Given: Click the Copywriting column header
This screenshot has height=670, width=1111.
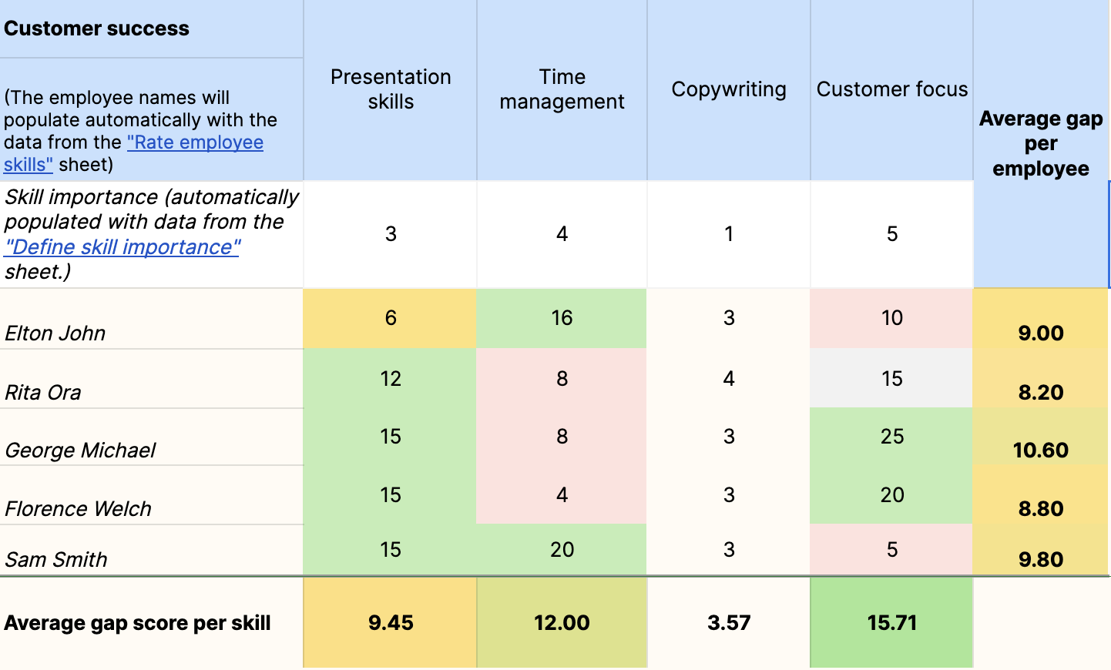Looking at the screenshot, I should [729, 89].
